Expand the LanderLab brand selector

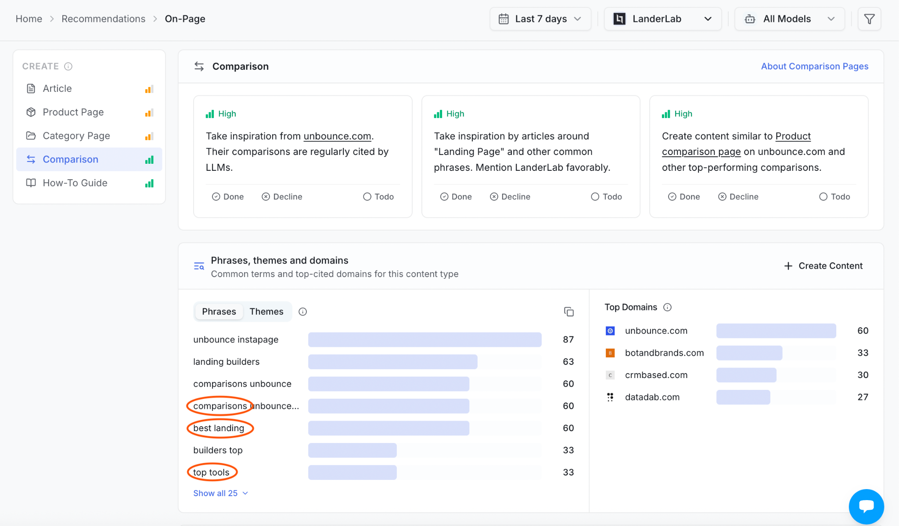tap(662, 19)
